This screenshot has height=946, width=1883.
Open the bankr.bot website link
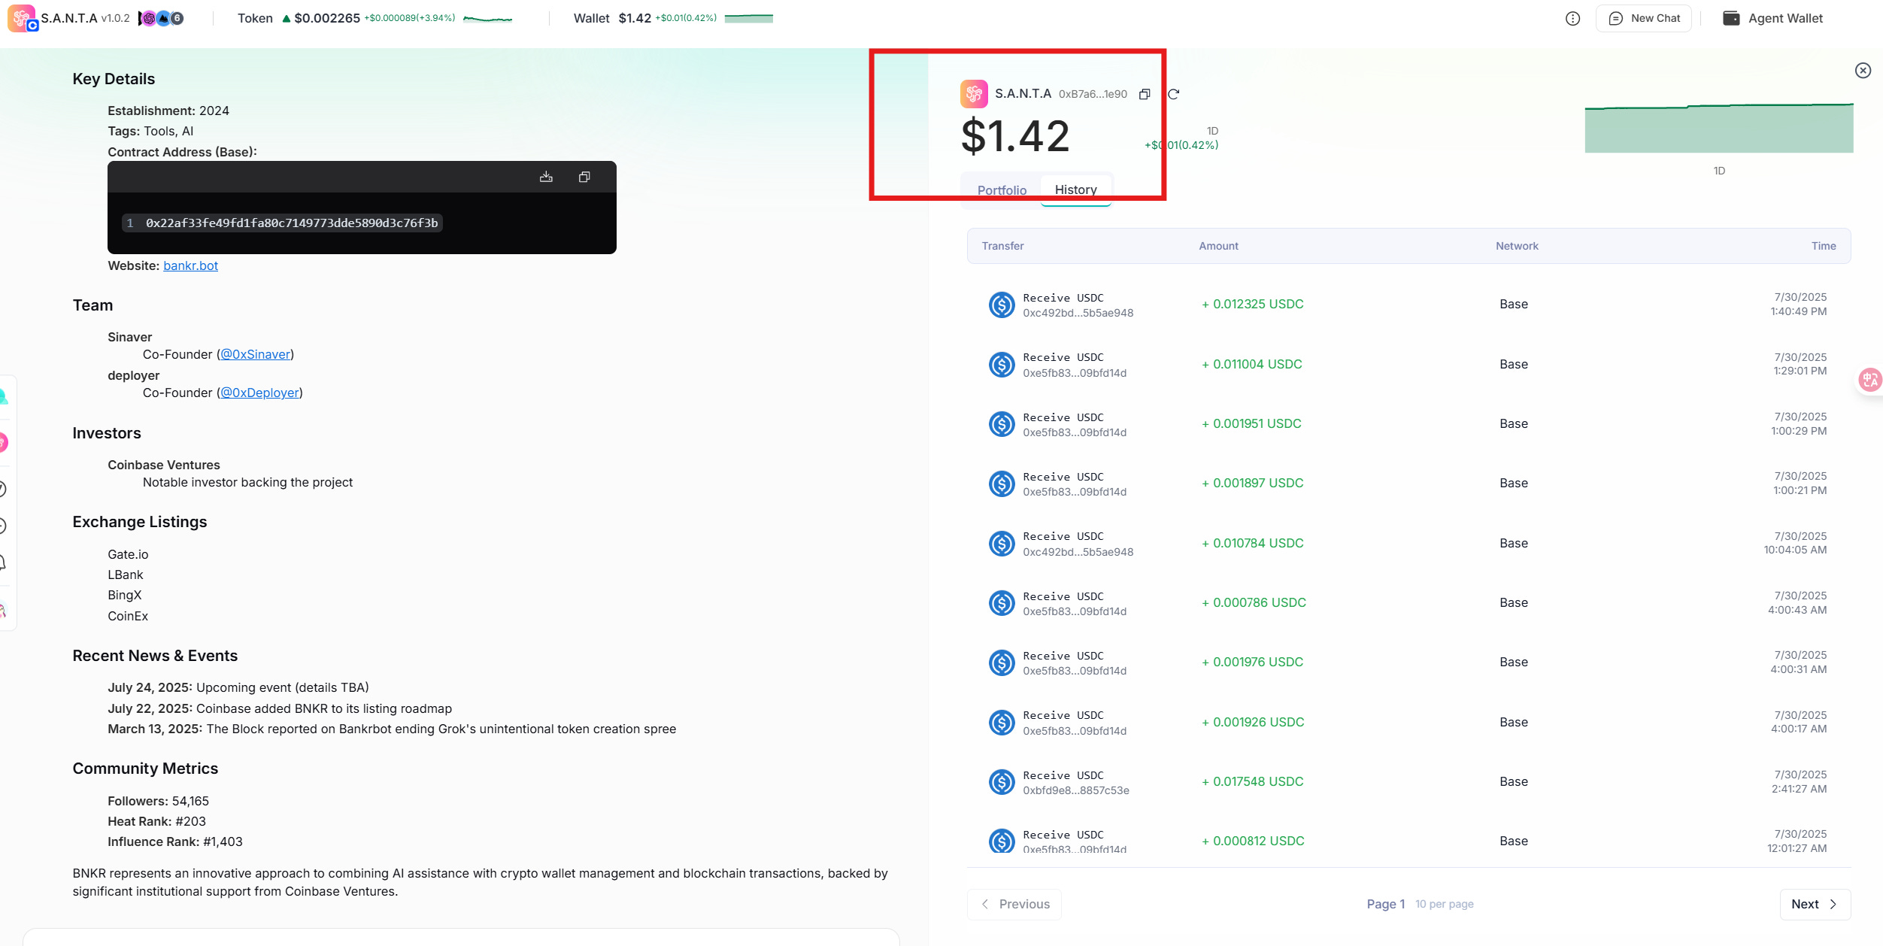point(190,265)
